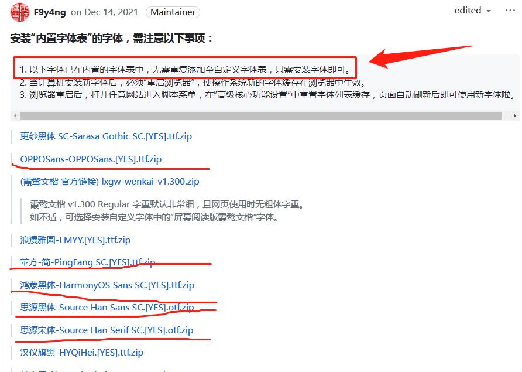Open the three-dot comment options menu
Image resolution: width=522 pixels, height=372 pixels.
point(510,11)
